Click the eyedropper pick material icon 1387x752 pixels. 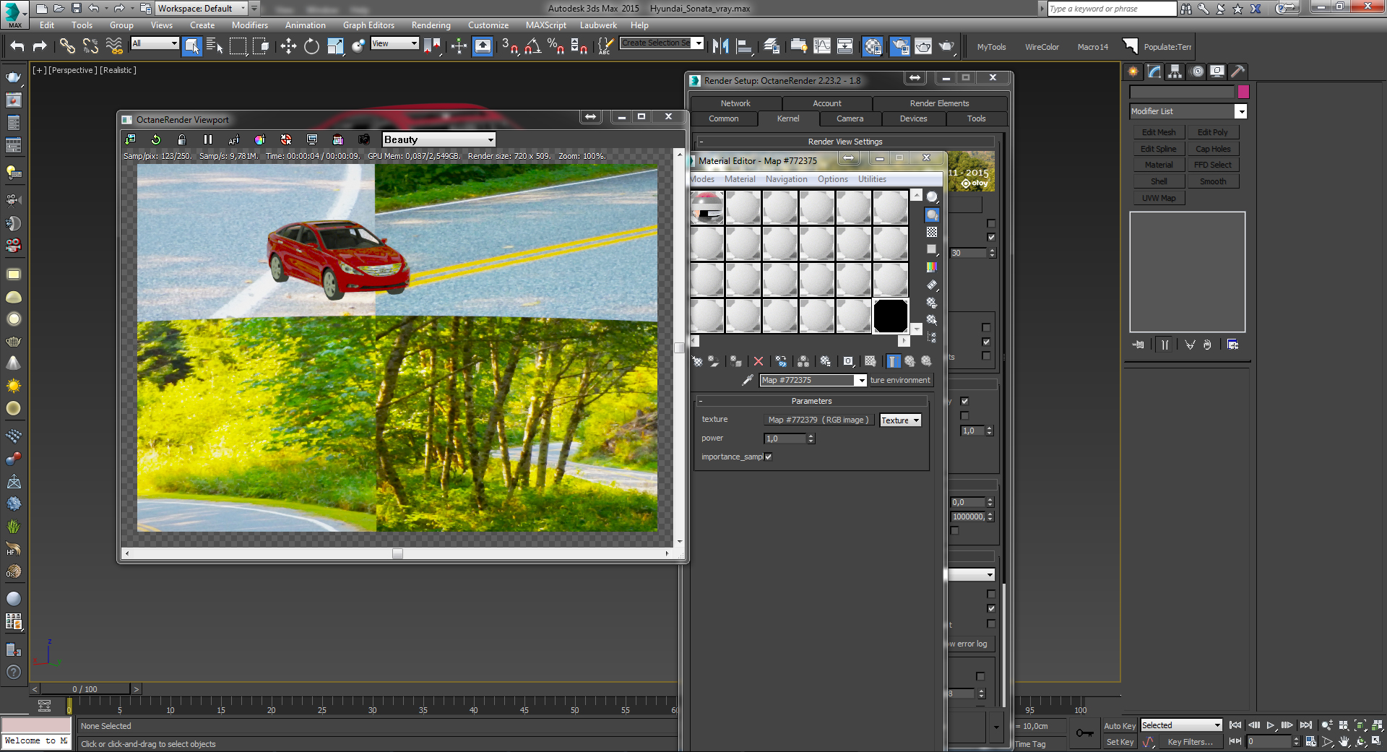pos(748,380)
